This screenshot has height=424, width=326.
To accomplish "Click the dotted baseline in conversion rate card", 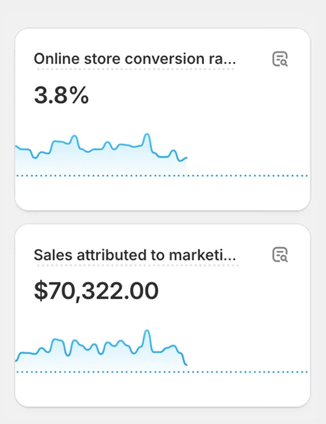I will point(162,176).
